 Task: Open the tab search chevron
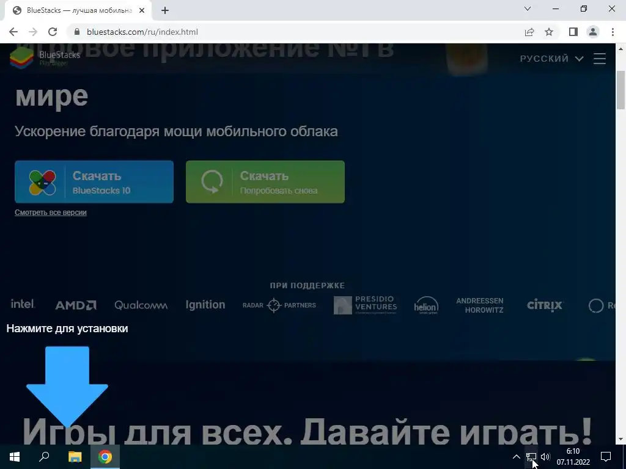(x=528, y=9)
